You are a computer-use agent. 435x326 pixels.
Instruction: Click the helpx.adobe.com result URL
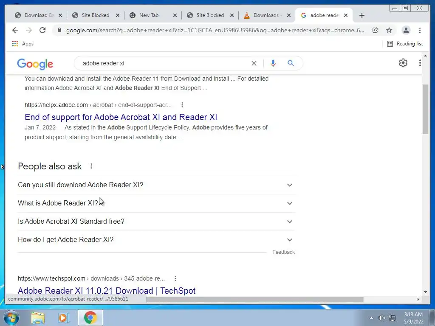click(x=98, y=105)
